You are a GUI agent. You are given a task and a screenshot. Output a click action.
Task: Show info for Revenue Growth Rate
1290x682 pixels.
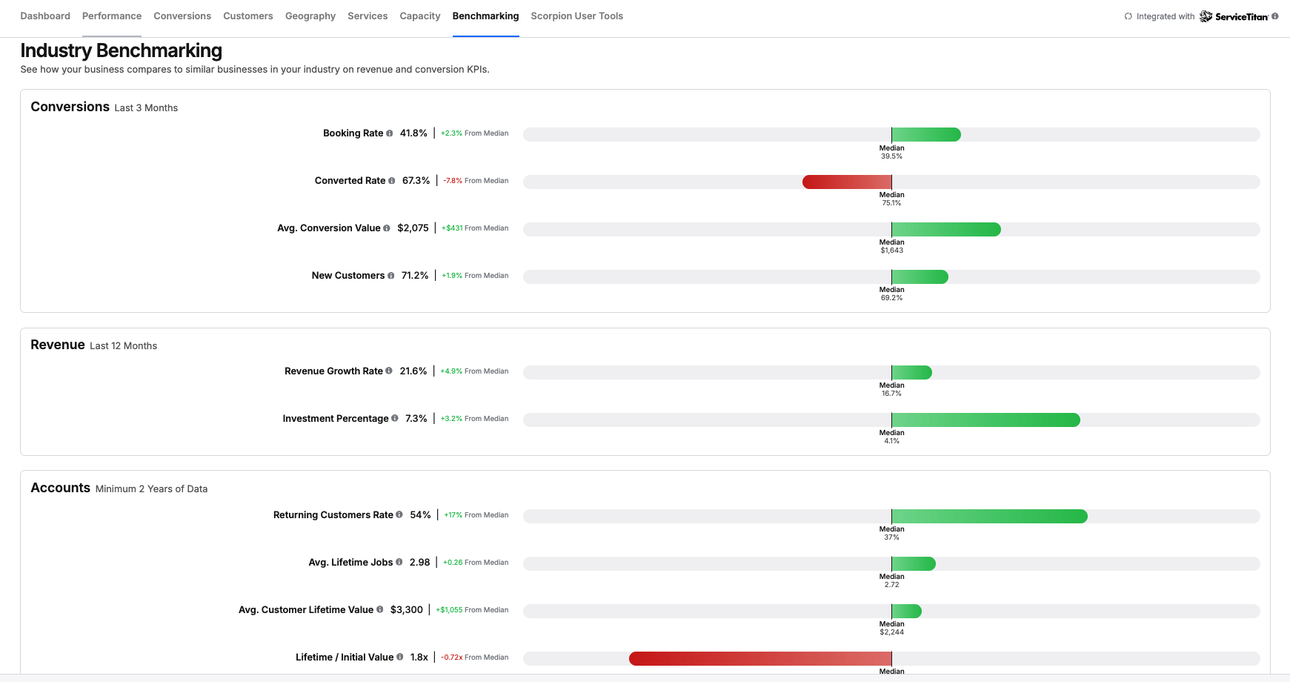tap(389, 371)
